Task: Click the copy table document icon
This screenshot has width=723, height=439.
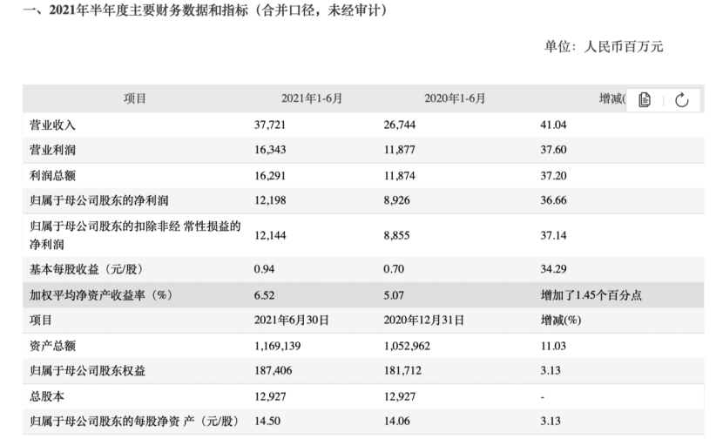Action: (645, 99)
